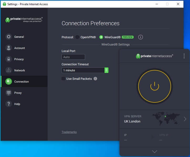Enable the Use Small Packets checkbox
The image size is (190, 157).
click(63, 79)
